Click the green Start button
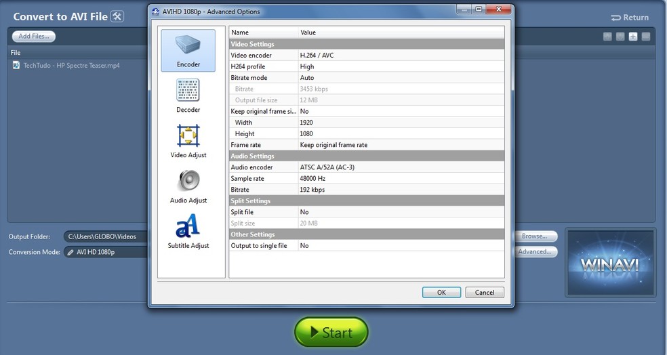667x355 pixels. (331, 332)
